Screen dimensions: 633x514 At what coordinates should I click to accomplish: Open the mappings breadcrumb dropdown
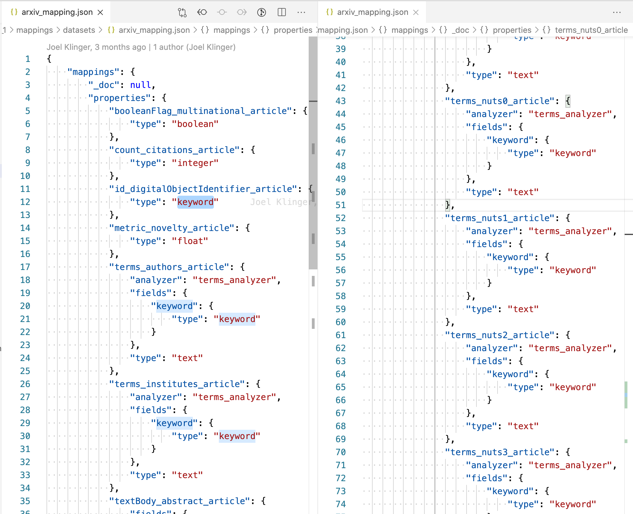(x=35, y=30)
